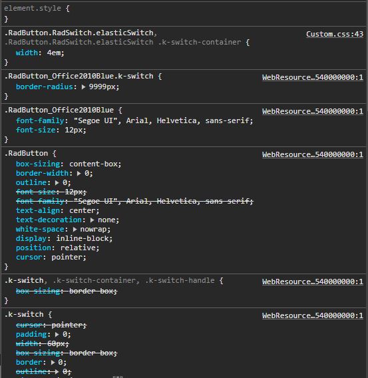Click the struck-through outline: 0 declaration

[43, 371]
